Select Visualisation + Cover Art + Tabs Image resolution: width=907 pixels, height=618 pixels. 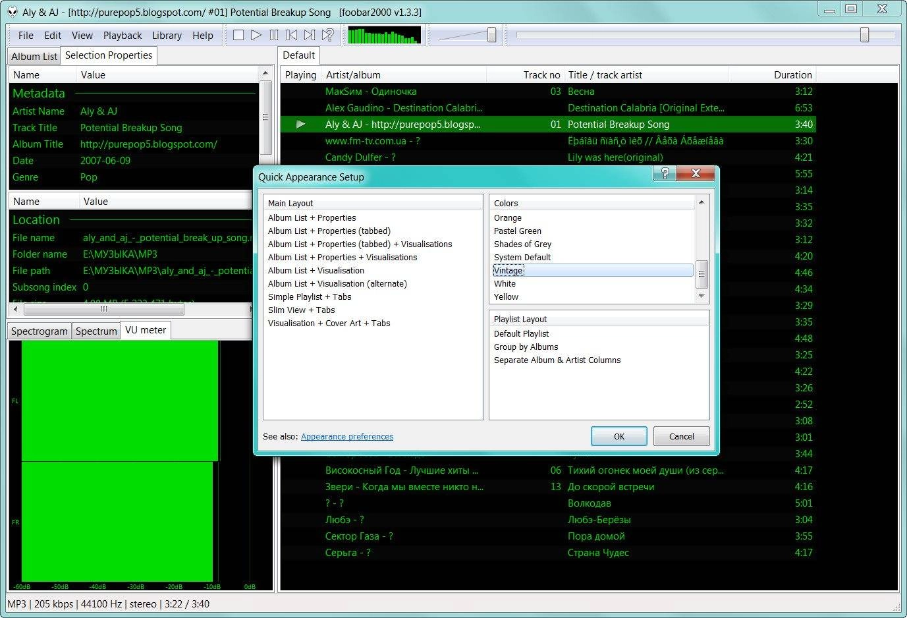click(x=329, y=323)
